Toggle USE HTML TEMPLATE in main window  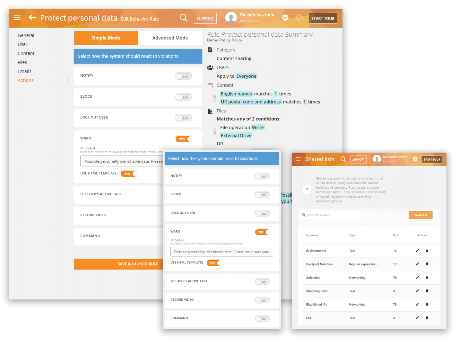coord(130,174)
